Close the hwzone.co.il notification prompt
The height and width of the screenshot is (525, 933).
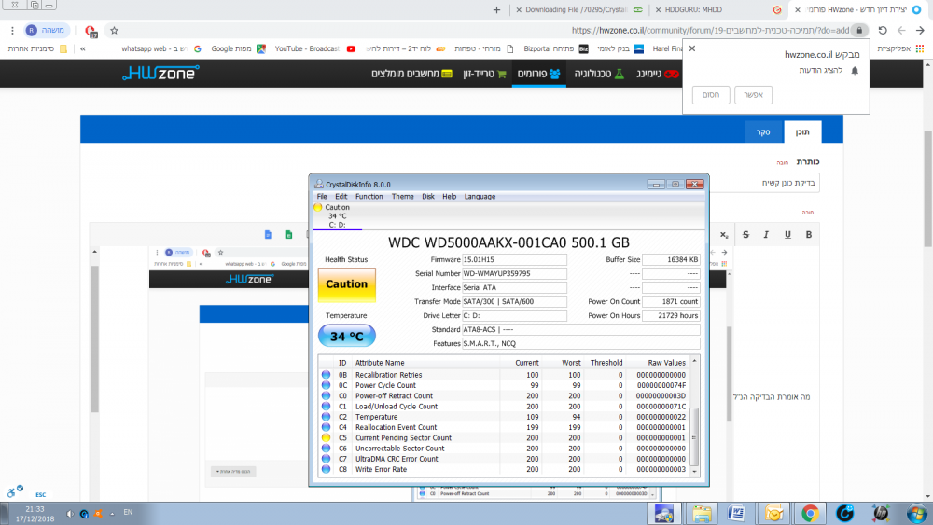(692, 48)
